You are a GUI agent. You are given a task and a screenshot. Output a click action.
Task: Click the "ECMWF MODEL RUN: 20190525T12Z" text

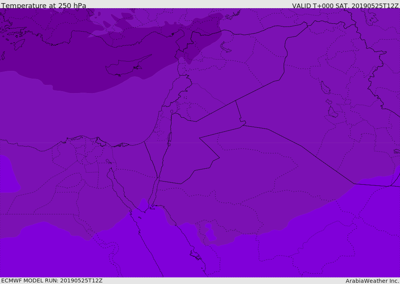coord(52,280)
